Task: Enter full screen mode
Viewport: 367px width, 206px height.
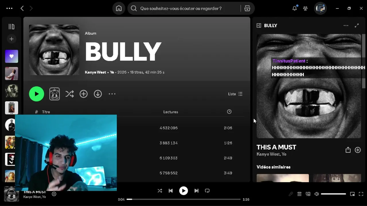Action: pyautogui.click(x=361, y=194)
